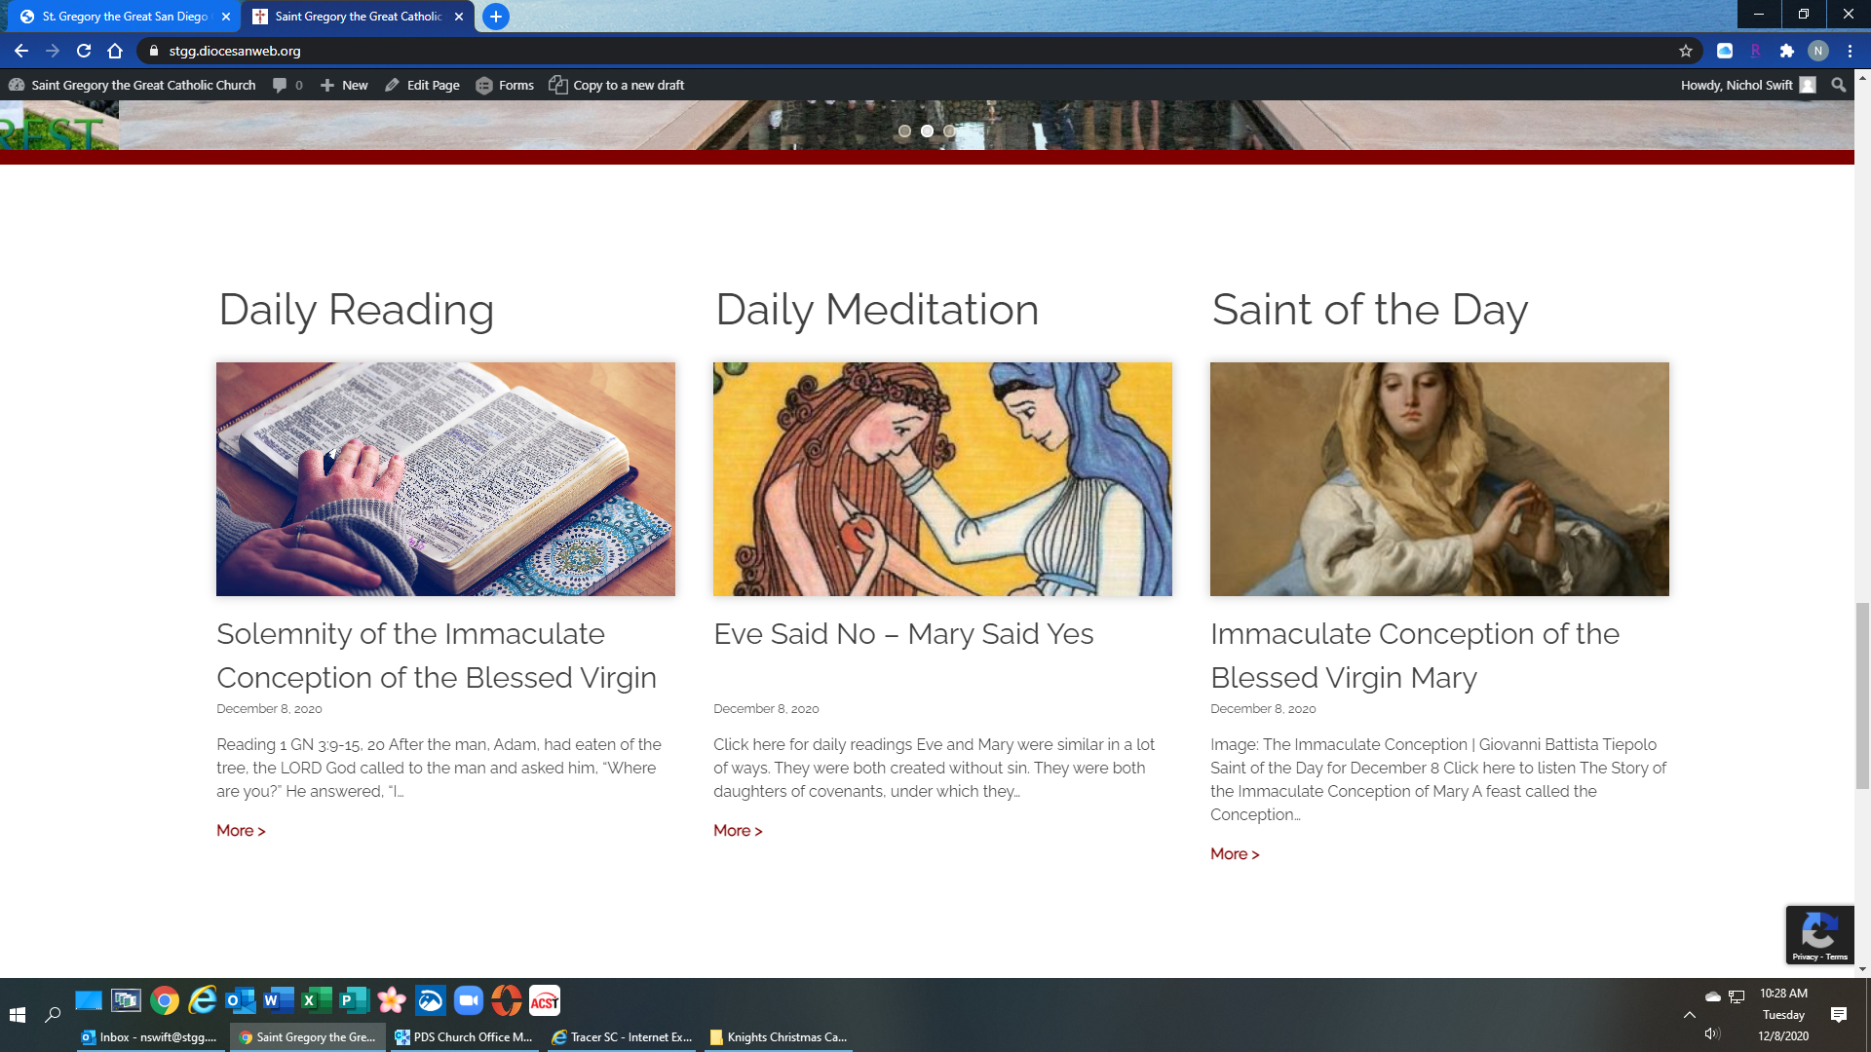The height and width of the screenshot is (1052, 1871).
Task: Show hidden system tray icons chevron
Action: point(1690,1015)
